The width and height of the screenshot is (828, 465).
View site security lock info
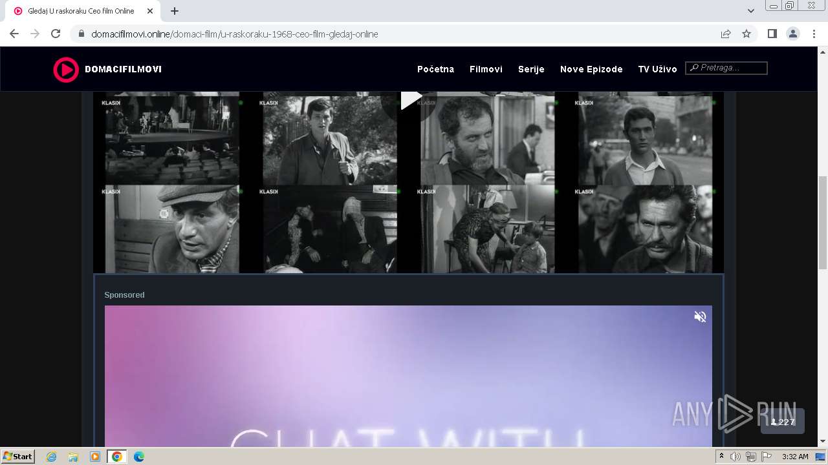pyautogui.click(x=82, y=34)
